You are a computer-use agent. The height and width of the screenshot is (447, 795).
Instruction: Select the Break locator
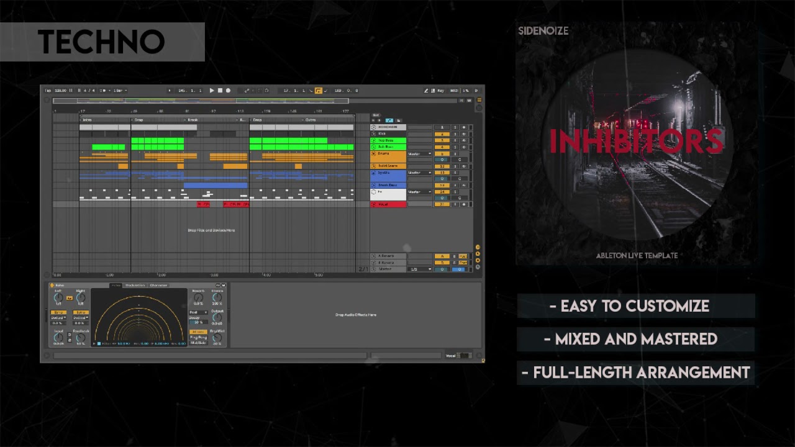pos(193,120)
